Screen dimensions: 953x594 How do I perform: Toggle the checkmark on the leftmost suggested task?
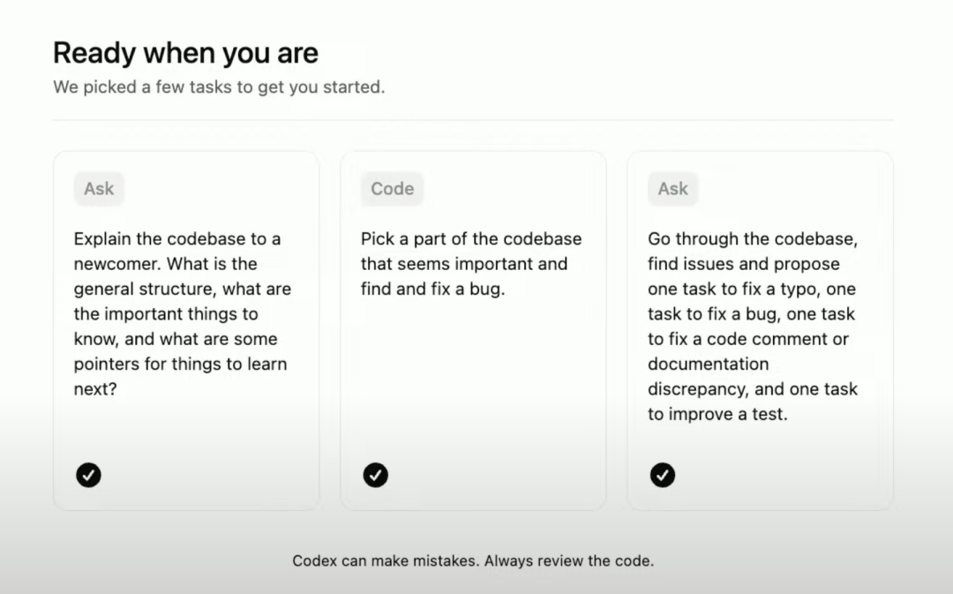point(89,475)
